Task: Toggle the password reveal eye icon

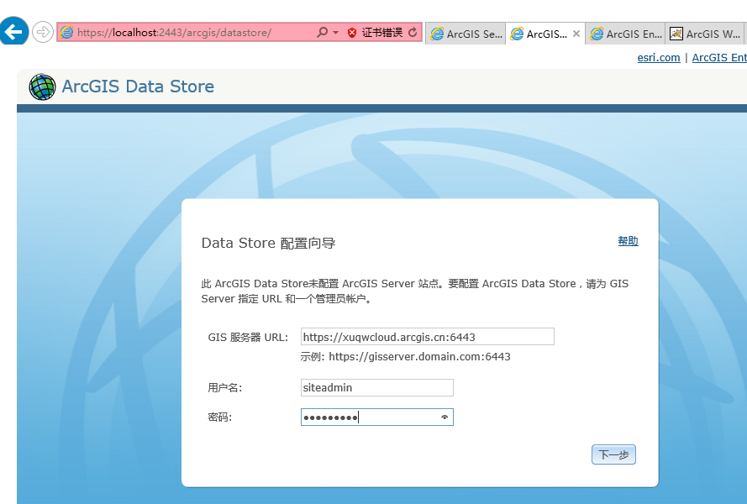Action: tap(445, 417)
